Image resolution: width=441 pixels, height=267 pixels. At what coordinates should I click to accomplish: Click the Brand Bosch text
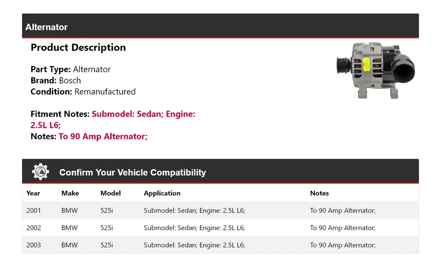pos(56,80)
